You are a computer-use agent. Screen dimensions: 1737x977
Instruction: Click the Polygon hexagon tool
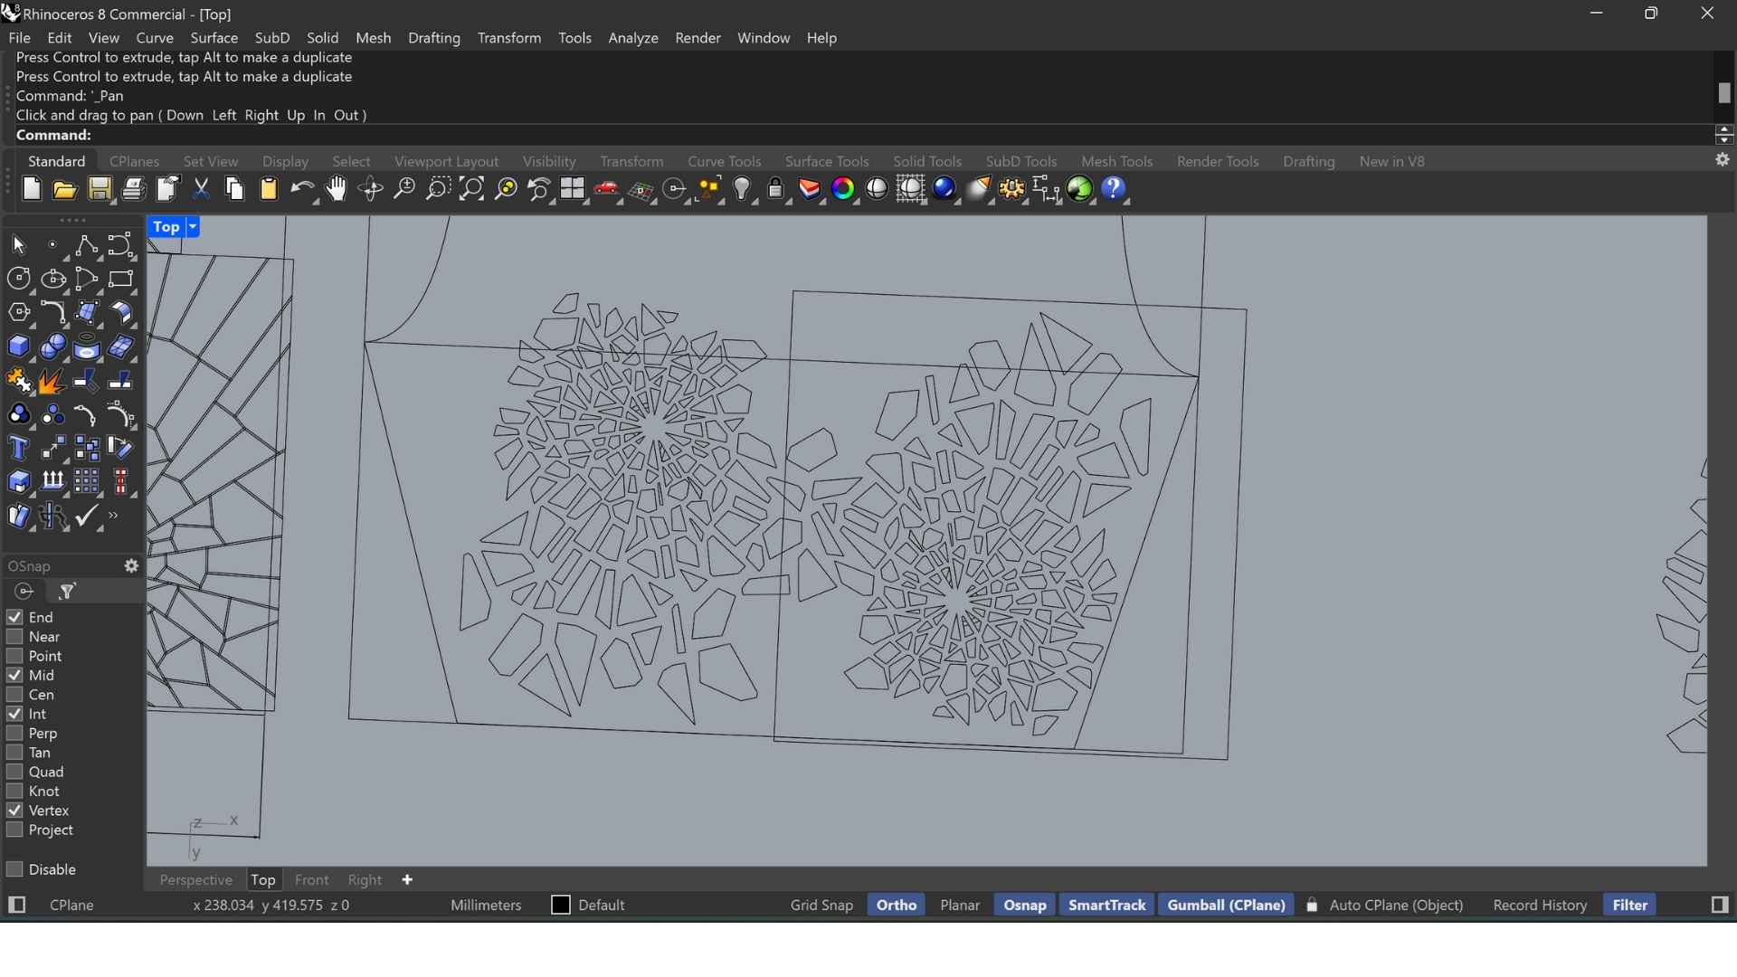pos(19,314)
